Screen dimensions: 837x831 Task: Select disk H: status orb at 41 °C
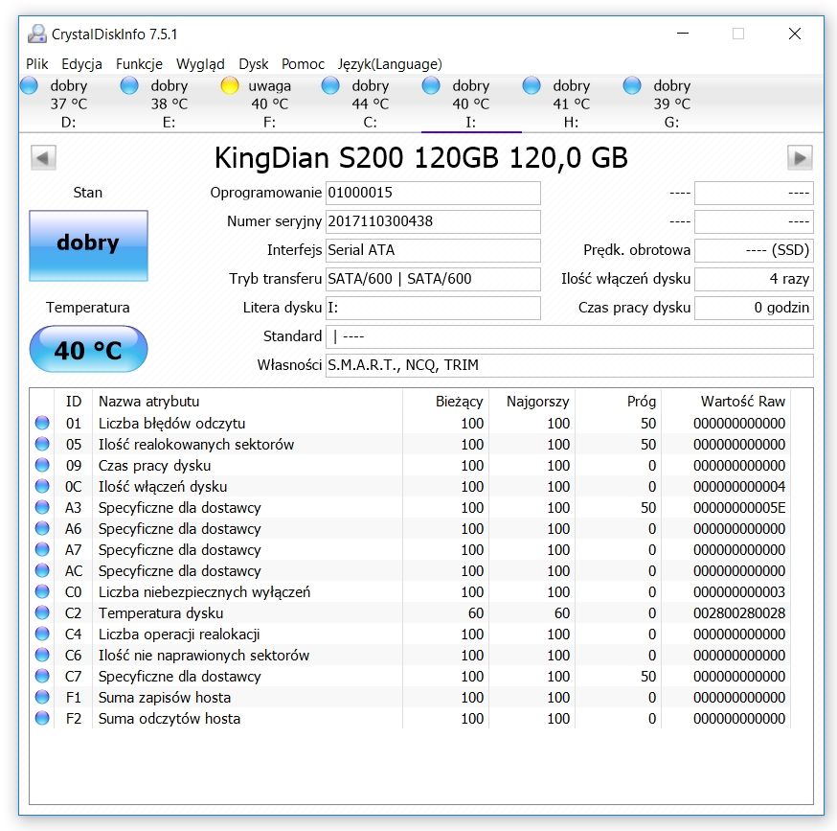tap(532, 85)
